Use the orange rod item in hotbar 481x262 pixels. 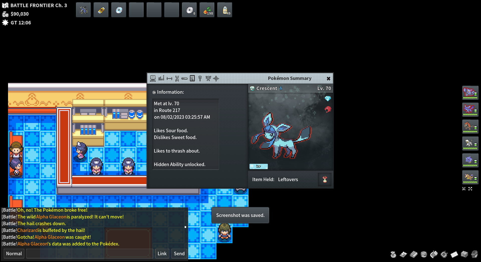click(x=101, y=10)
